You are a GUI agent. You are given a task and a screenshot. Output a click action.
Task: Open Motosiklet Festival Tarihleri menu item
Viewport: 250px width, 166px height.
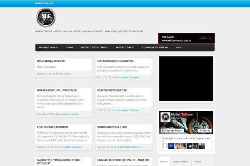point(95,47)
